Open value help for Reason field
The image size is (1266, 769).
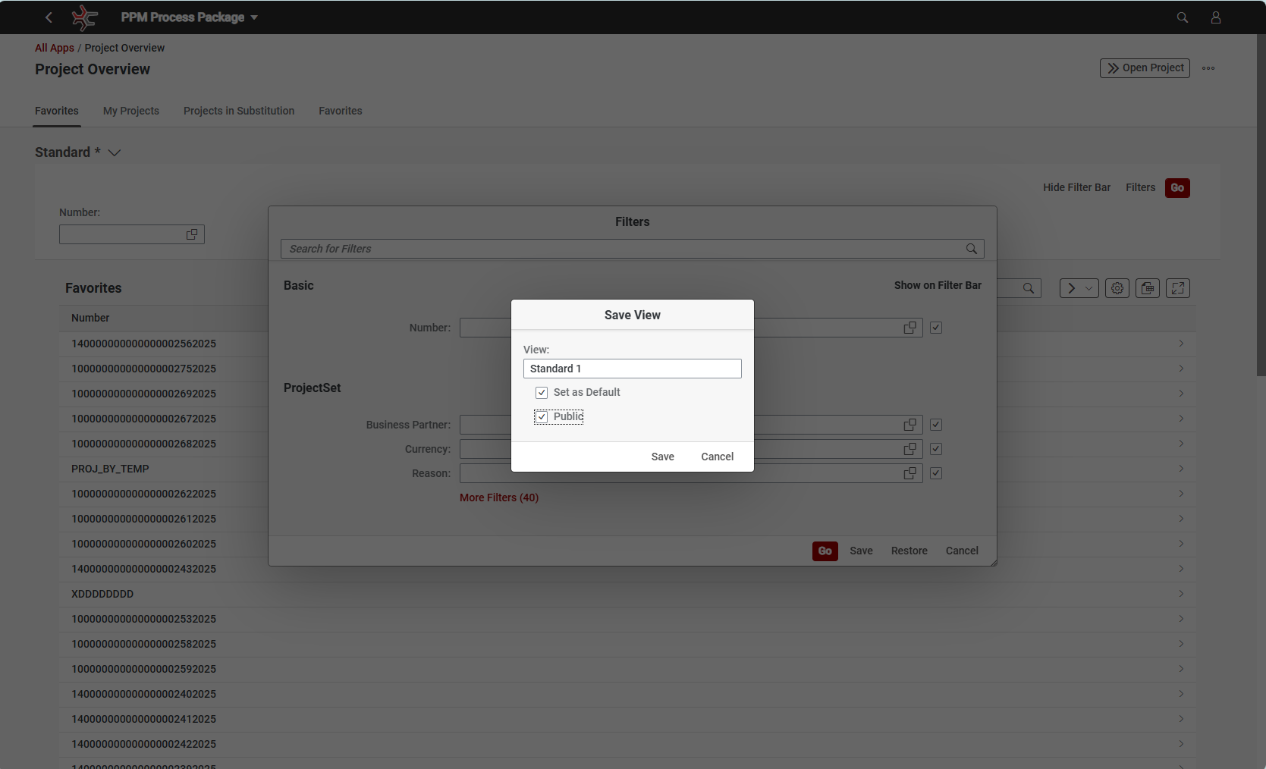click(x=909, y=473)
